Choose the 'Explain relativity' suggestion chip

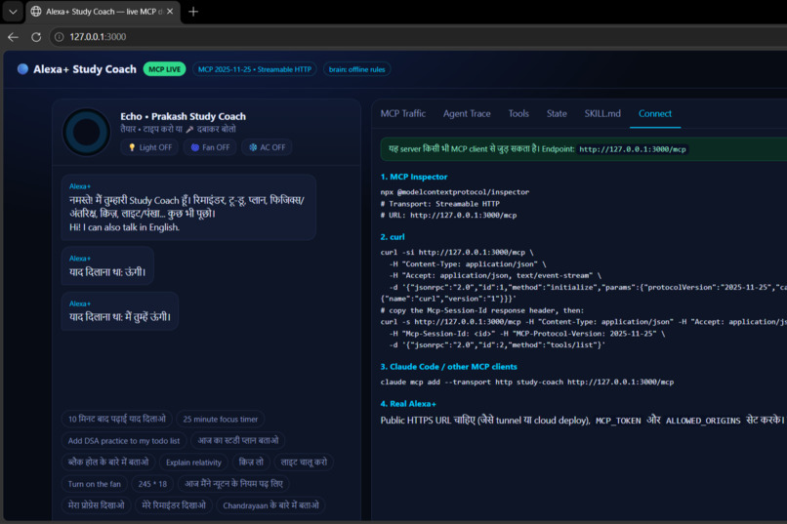point(193,463)
